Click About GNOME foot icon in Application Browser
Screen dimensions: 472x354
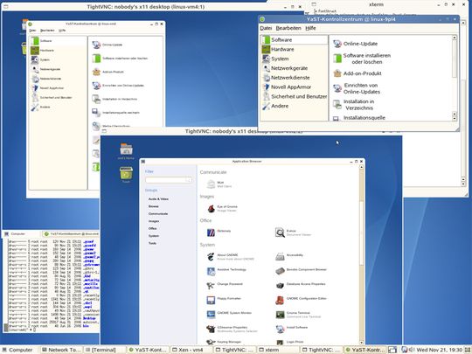211,256
